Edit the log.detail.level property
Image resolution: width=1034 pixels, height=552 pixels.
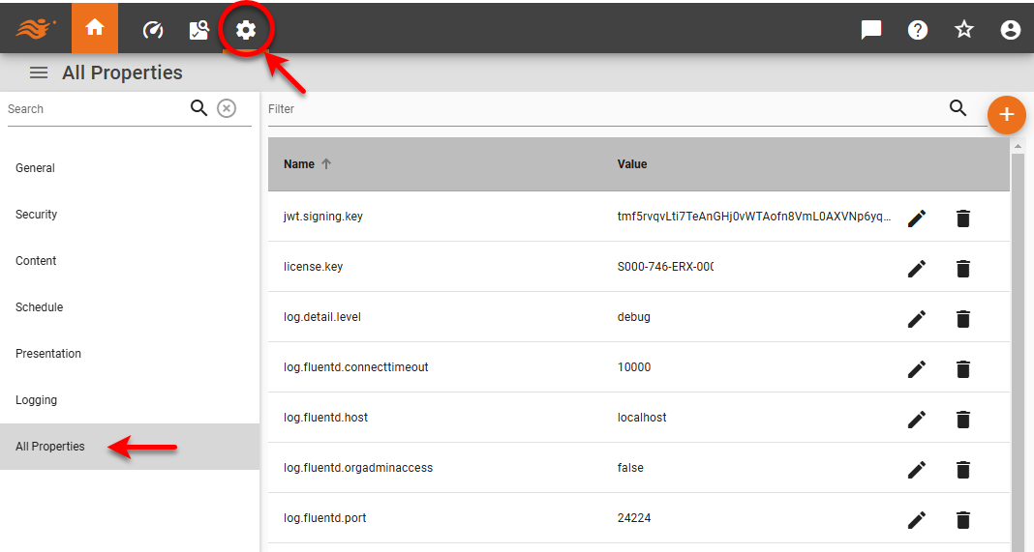[917, 319]
